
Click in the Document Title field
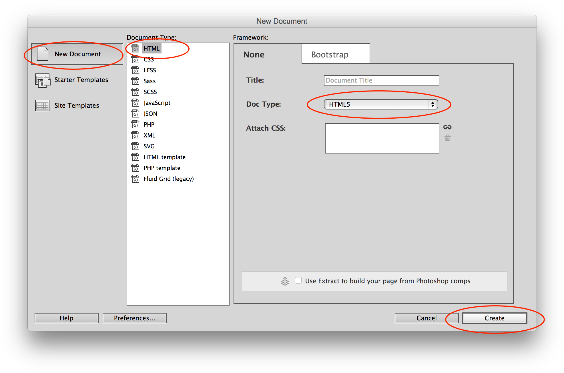(381, 81)
